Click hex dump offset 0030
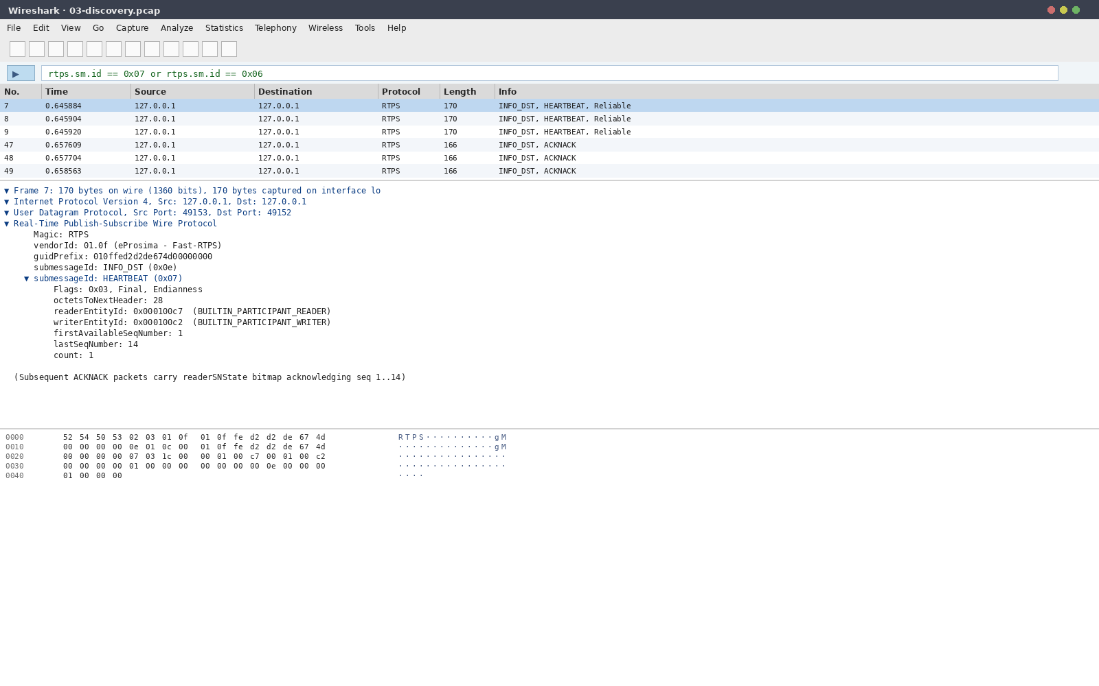Viewport: 1099px width, 686px height. (x=14, y=466)
